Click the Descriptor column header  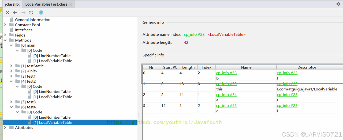point(307,67)
